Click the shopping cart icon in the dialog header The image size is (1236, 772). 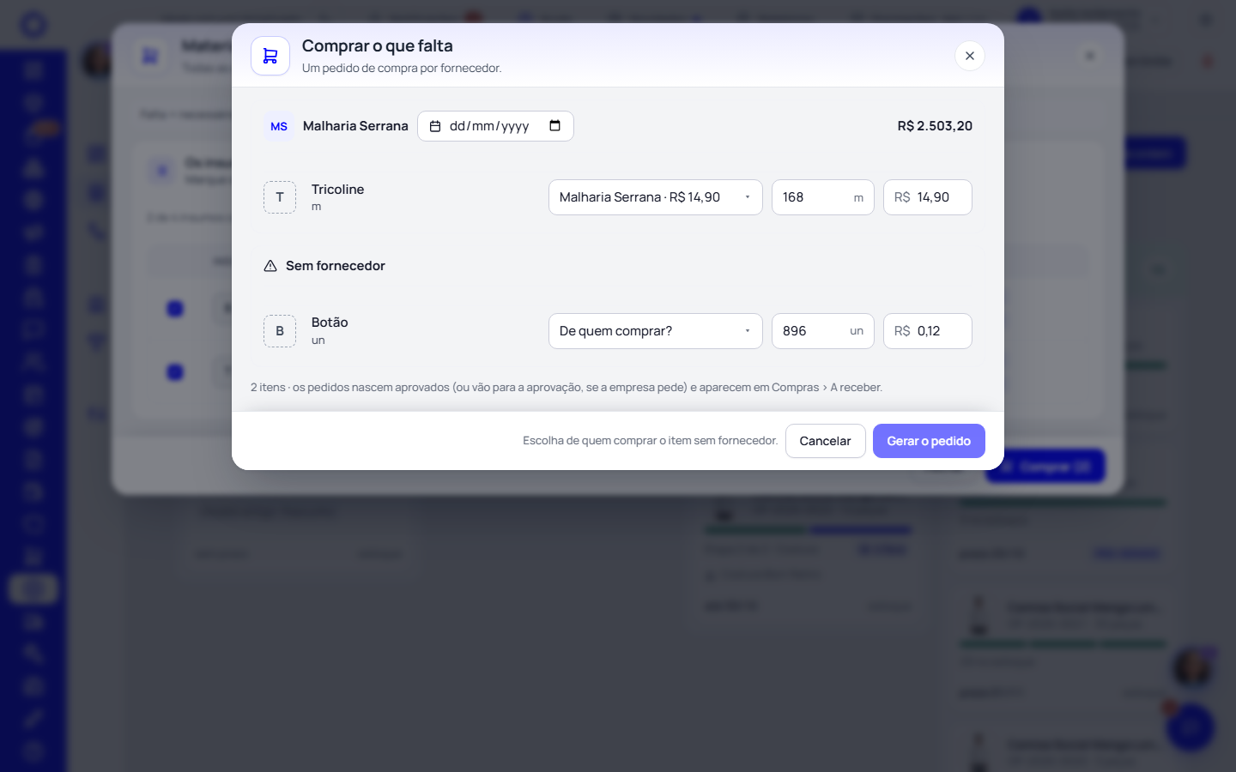coord(270,56)
